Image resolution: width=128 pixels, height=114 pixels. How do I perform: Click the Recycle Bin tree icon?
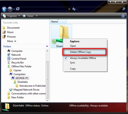pos(9,62)
